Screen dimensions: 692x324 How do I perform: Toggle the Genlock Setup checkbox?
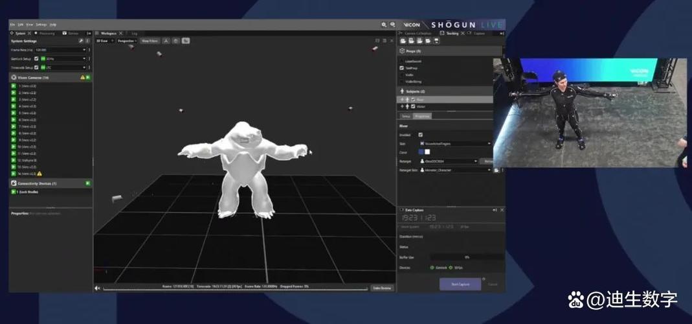pos(36,59)
